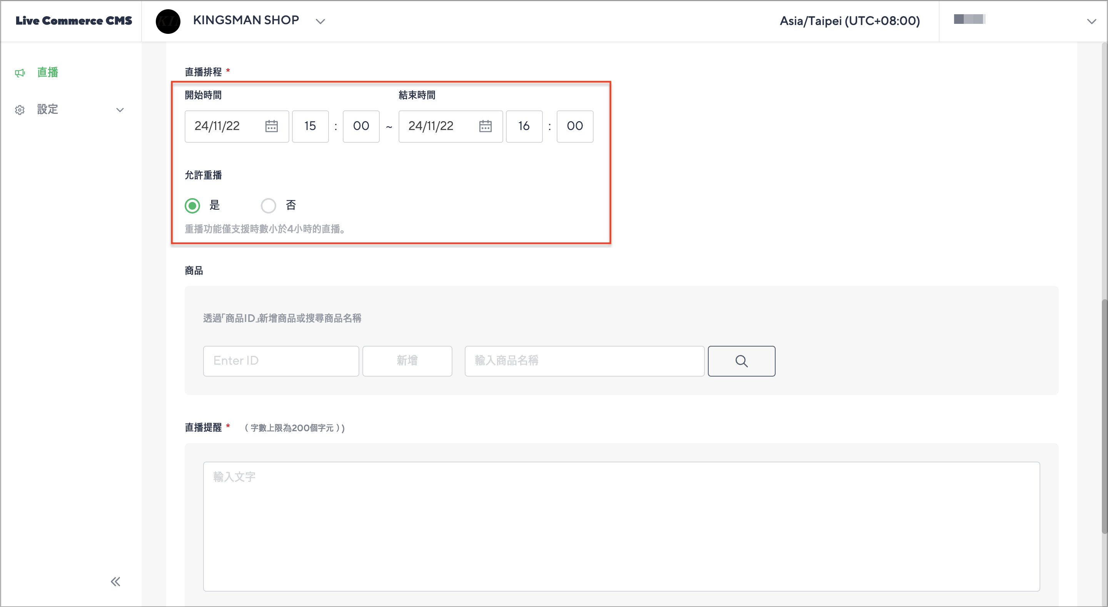Click the end time minute field 00
1108x607 pixels.
coord(575,126)
